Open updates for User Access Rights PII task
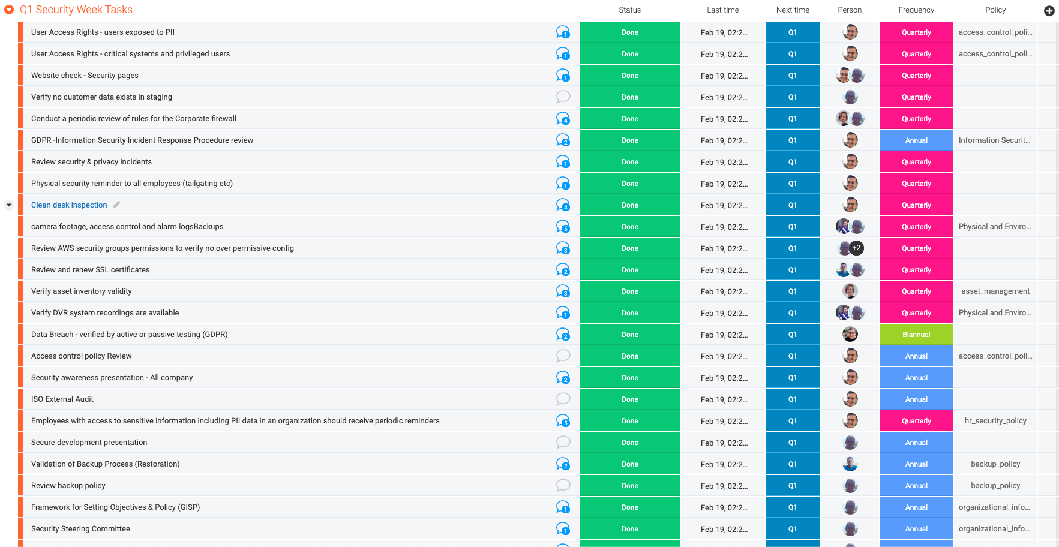The height and width of the screenshot is (547, 1059). pyautogui.click(x=563, y=32)
